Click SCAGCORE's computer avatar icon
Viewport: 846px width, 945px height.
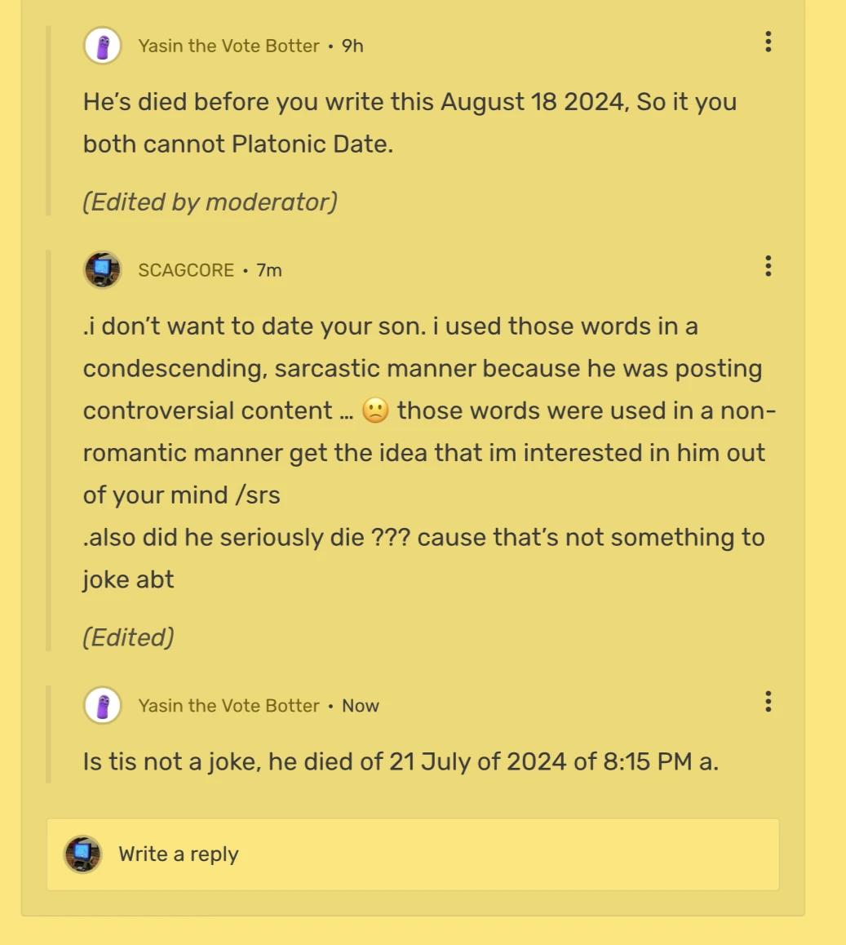pyautogui.click(x=102, y=269)
